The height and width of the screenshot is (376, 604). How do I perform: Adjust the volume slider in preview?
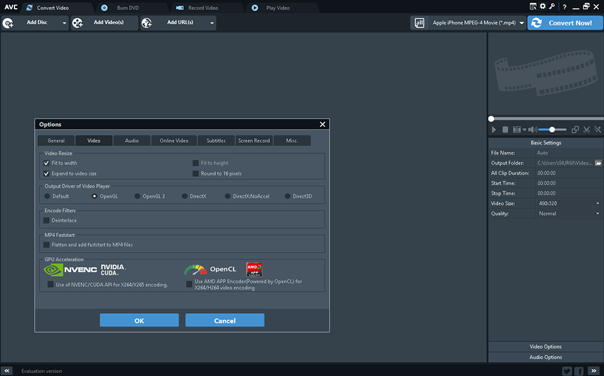point(552,130)
